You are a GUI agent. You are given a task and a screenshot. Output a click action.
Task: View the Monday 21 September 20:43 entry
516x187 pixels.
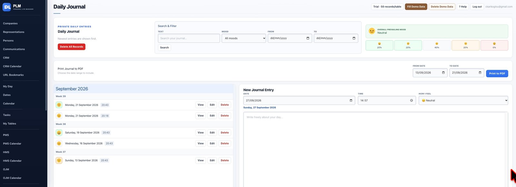tap(201, 105)
